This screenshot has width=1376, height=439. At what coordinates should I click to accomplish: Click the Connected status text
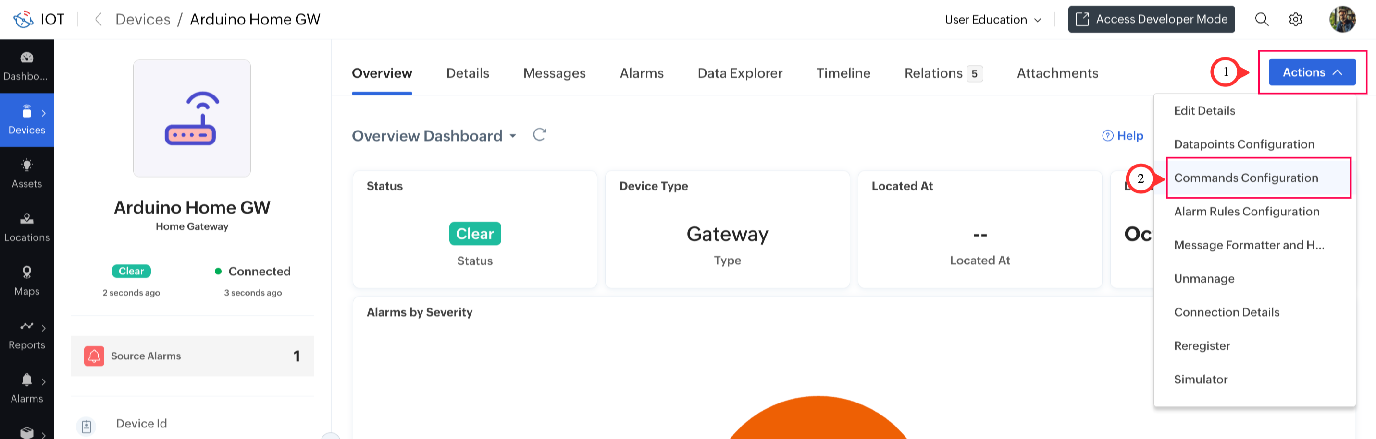[x=260, y=271]
